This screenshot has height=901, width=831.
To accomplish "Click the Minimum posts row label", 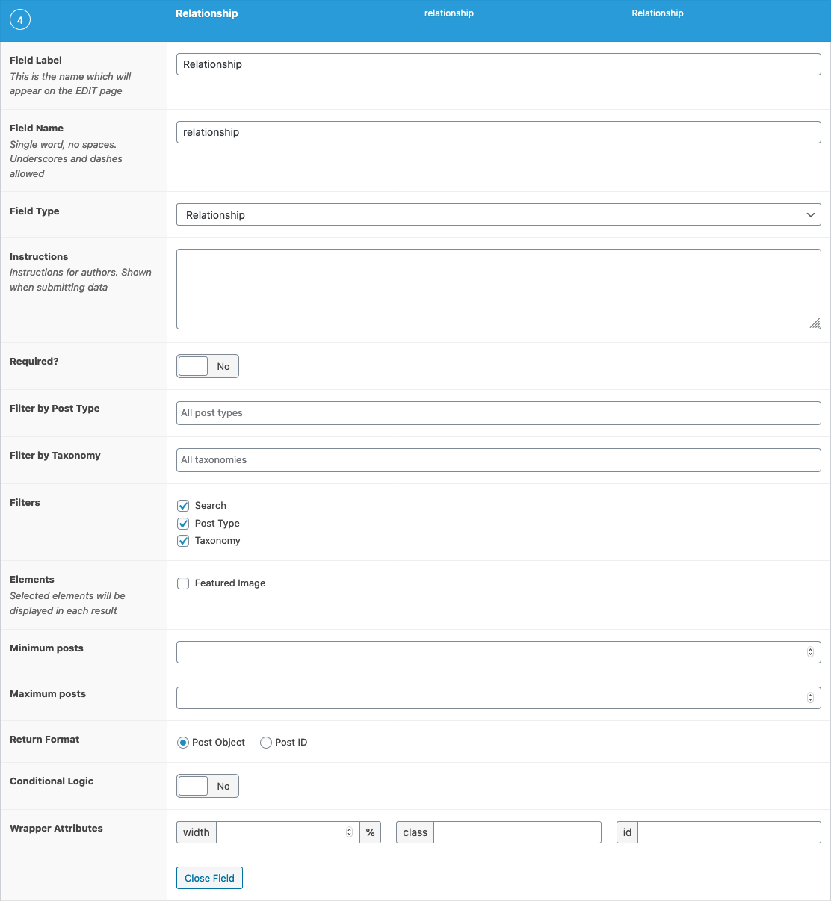I will [x=46, y=648].
